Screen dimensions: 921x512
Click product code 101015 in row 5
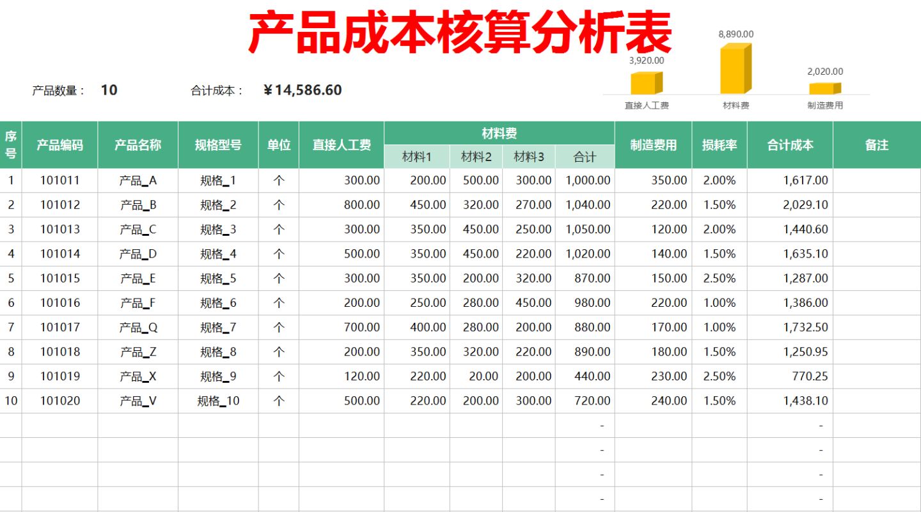(x=60, y=278)
